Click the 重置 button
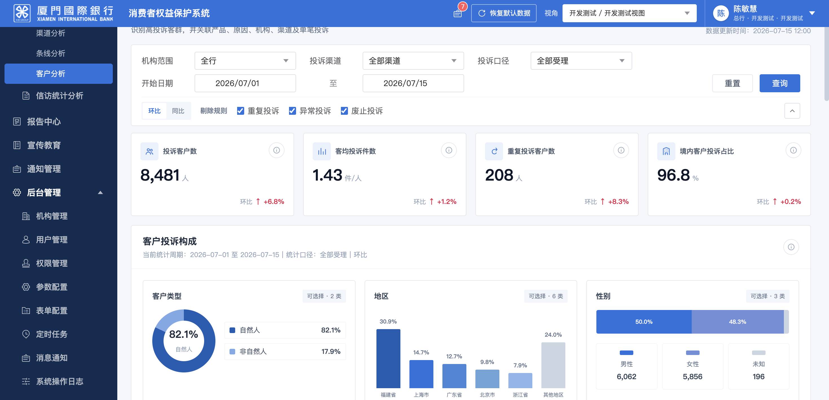 732,83
